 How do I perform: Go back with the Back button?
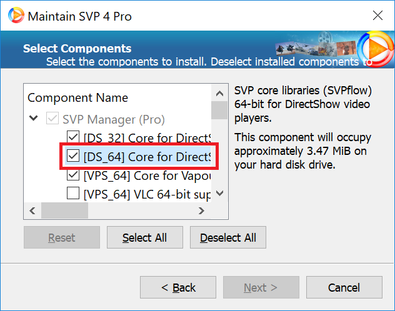(x=178, y=288)
